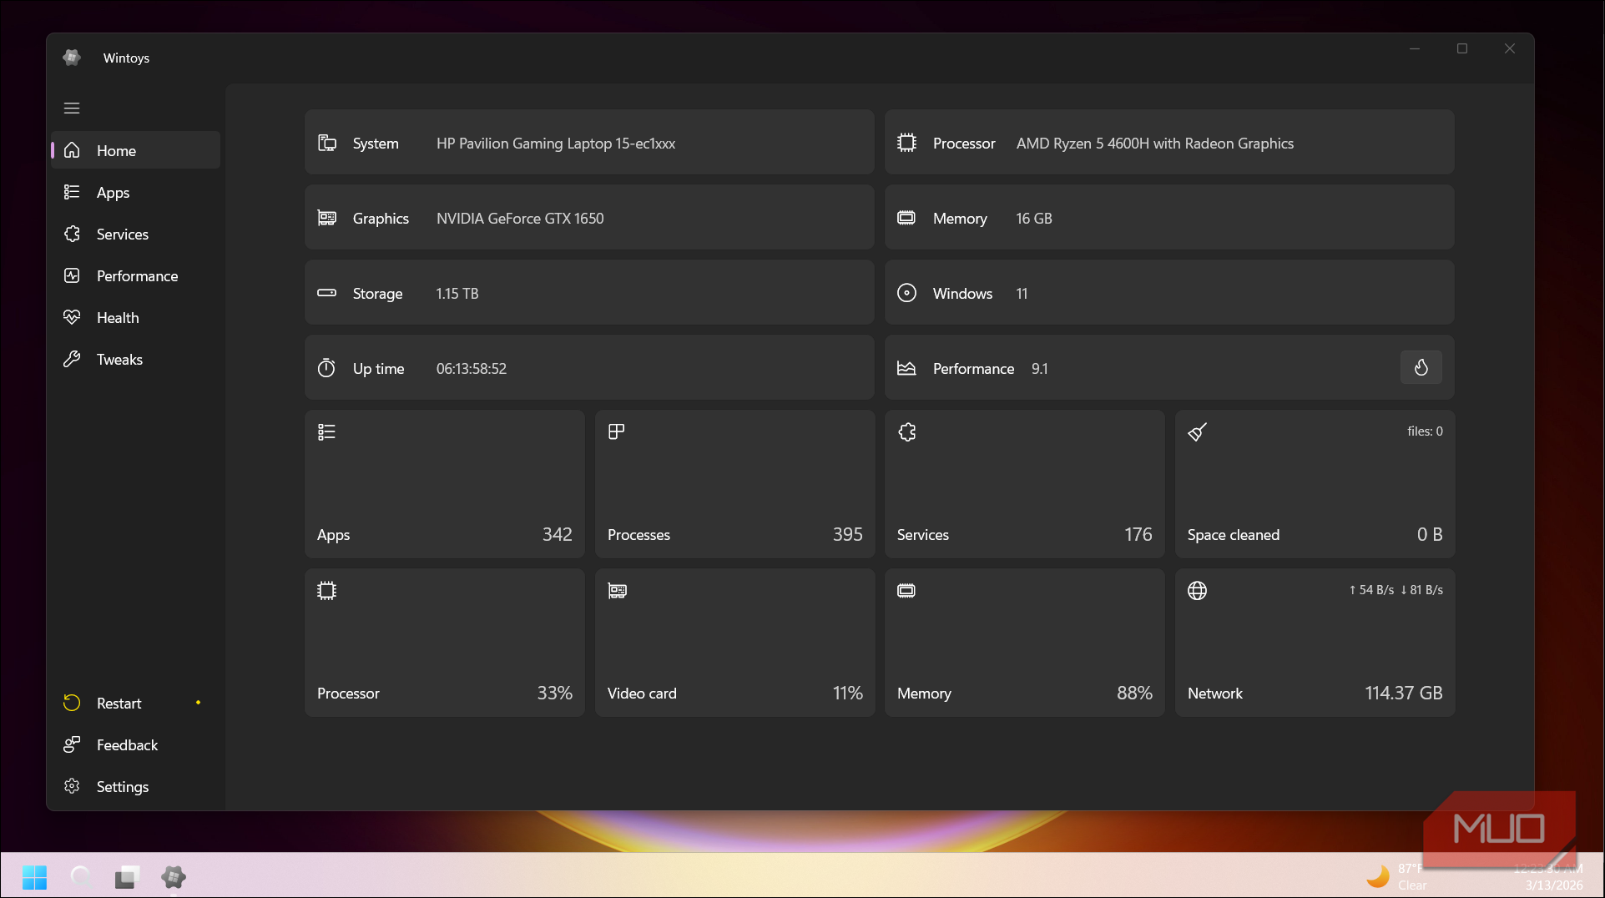The width and height of the screenshot is (1605, 898).
Task: Open the Processes tile showing 395
Action: 734,483
